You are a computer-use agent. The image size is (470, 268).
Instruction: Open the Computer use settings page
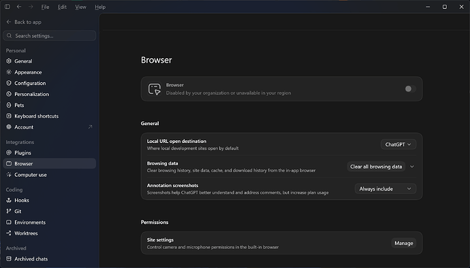coord(50,175)
